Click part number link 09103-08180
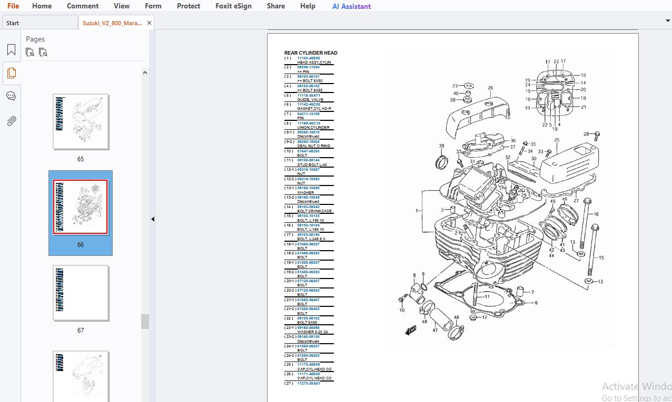This screenshot has width=672, height=402. click(308, 235)
